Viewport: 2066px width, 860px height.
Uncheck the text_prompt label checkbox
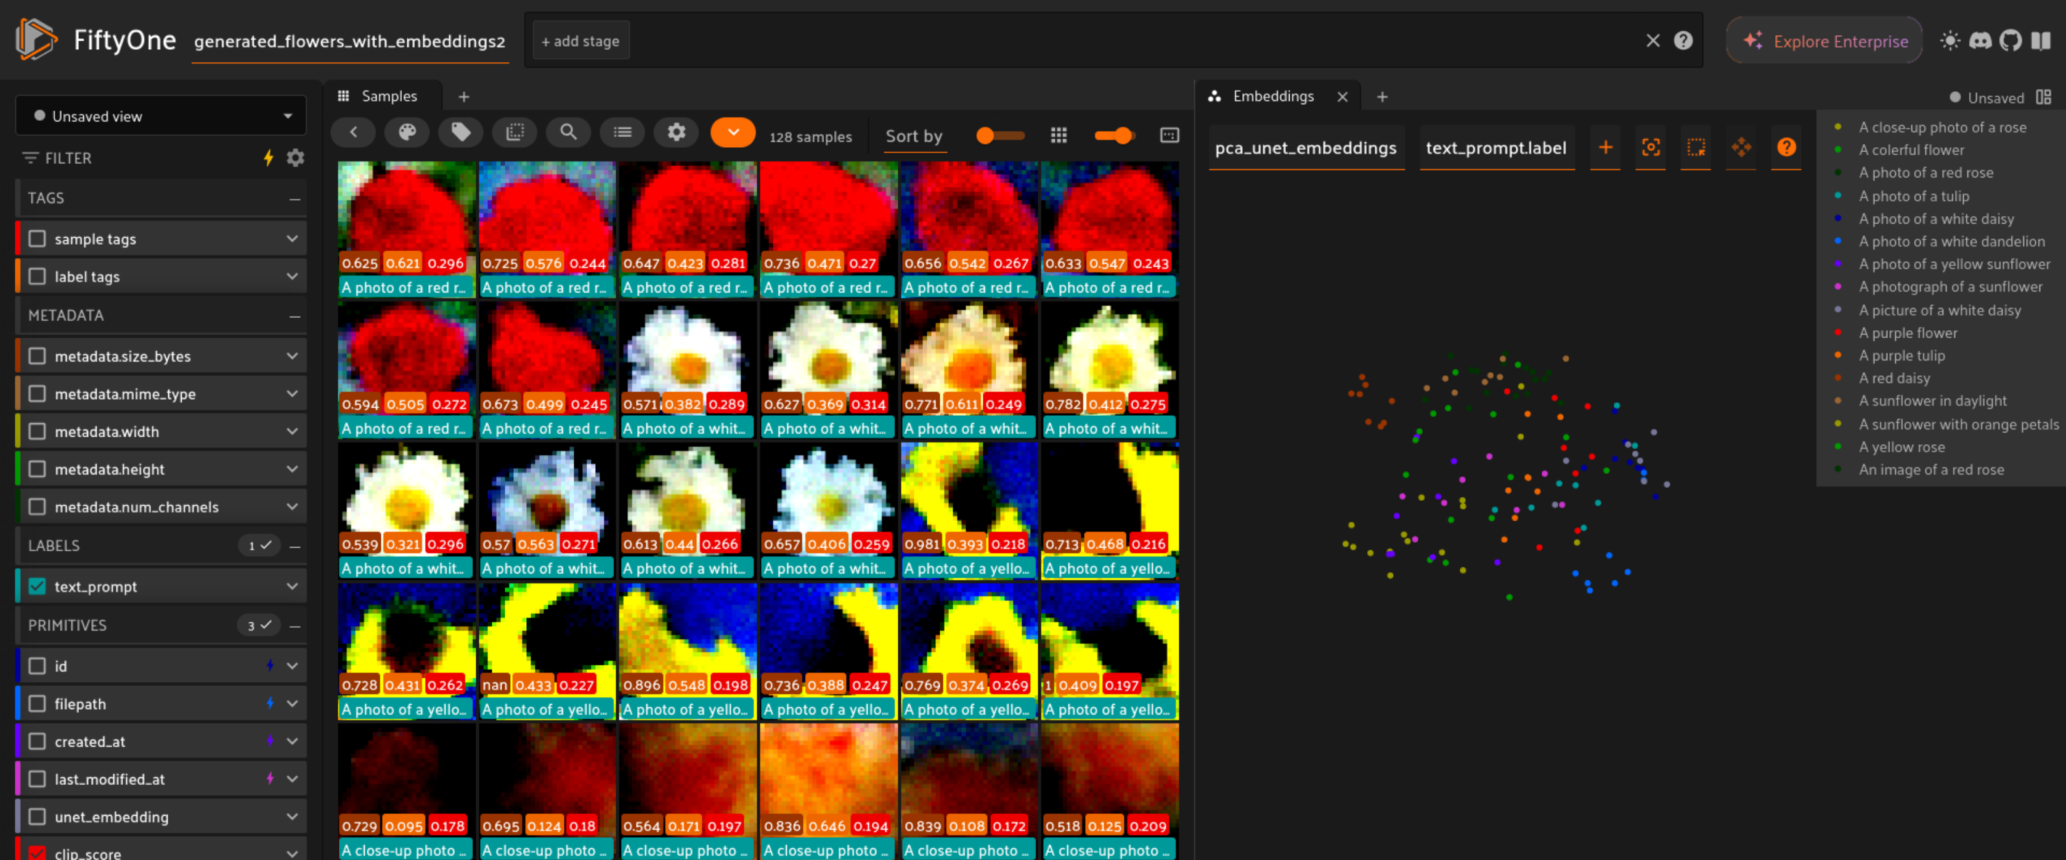click(x=37, y=586)
